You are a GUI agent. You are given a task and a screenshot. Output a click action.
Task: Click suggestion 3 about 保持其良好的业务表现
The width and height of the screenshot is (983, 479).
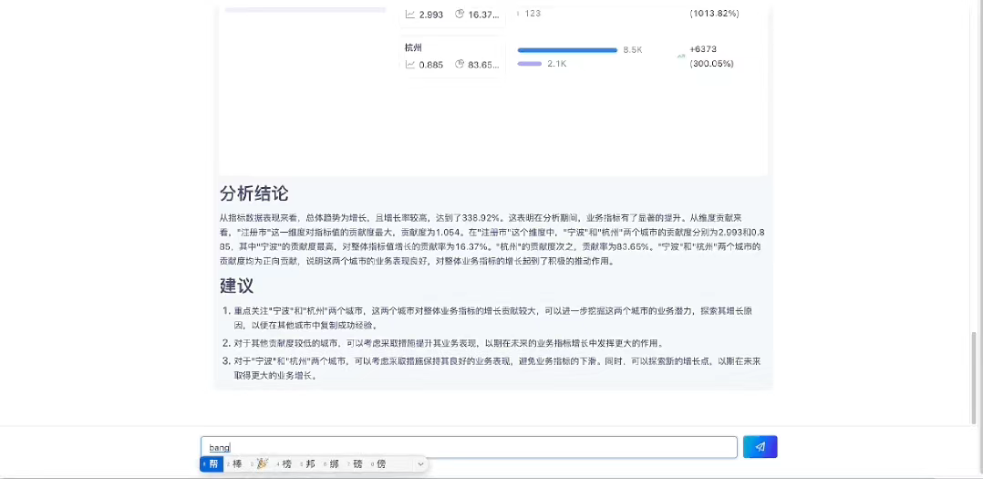498,368
